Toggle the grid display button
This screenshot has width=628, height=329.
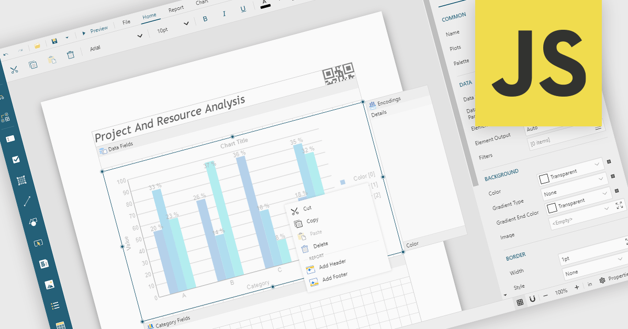[520, 302]
